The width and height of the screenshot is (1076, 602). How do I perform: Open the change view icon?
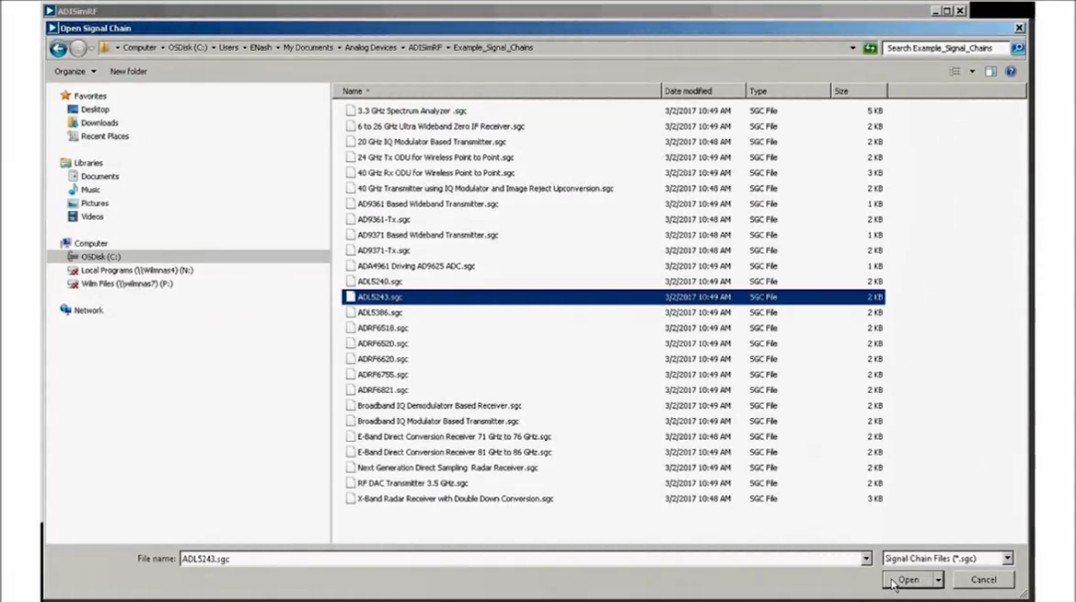point(955,72)
